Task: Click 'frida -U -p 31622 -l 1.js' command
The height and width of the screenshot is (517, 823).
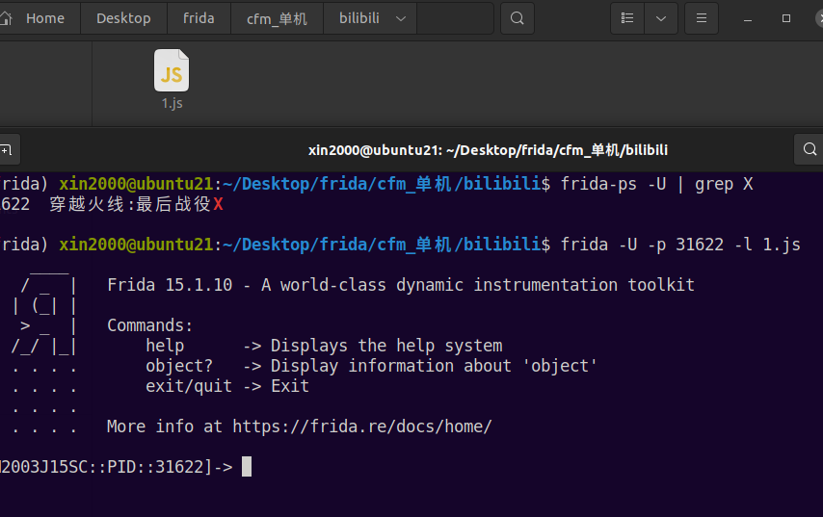Action: [x=680, y=245]
